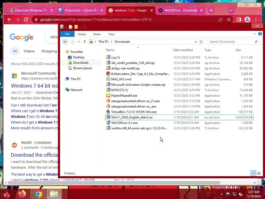Select Desktop under Favorites
This screenshot has height=199, width=265.
tap(79, 57)
